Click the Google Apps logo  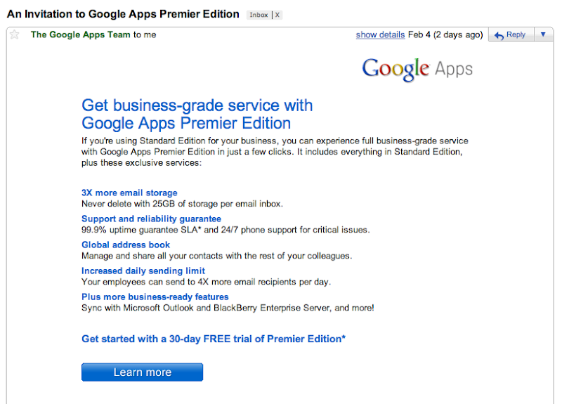(417, 69)
